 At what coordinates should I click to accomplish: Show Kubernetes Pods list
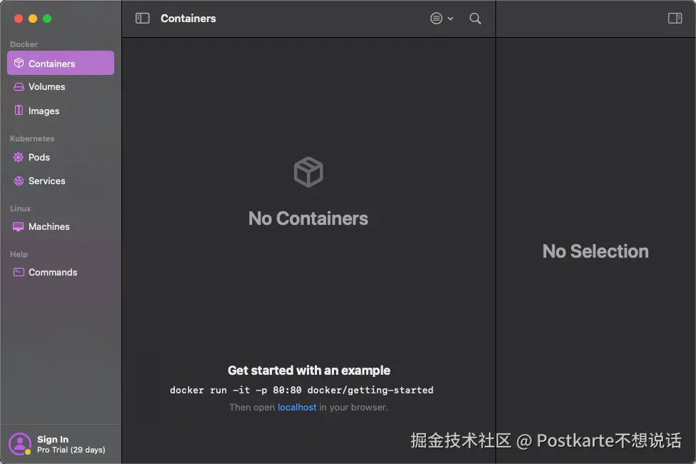pyautogui.click(x=61, y=157)
